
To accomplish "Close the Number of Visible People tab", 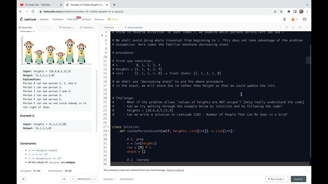I will coord(107,5).
